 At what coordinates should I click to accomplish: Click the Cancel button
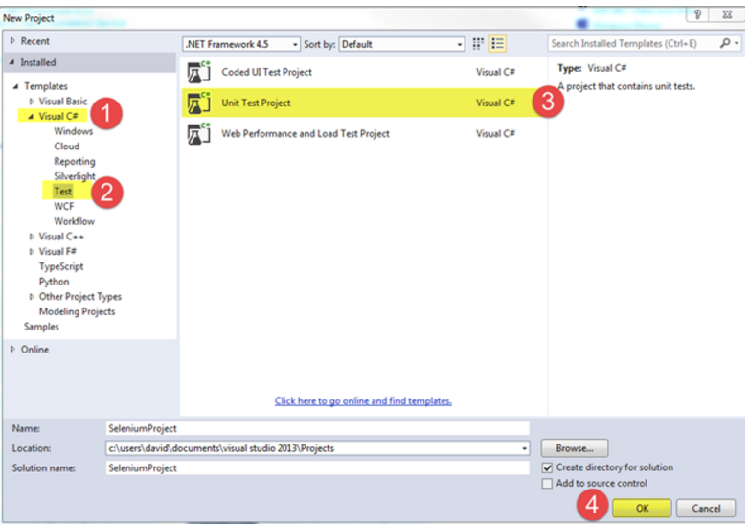(x=706, y=509)
